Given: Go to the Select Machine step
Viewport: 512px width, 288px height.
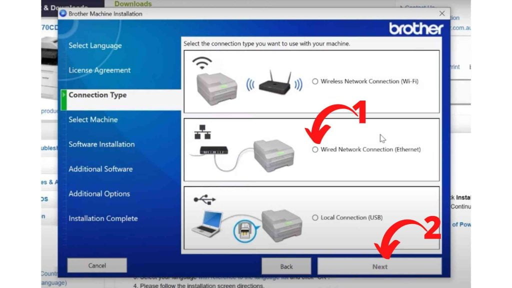Looking at the screenshot, I should coord(93,119).
